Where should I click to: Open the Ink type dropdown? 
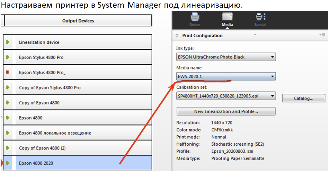(226, 57)
